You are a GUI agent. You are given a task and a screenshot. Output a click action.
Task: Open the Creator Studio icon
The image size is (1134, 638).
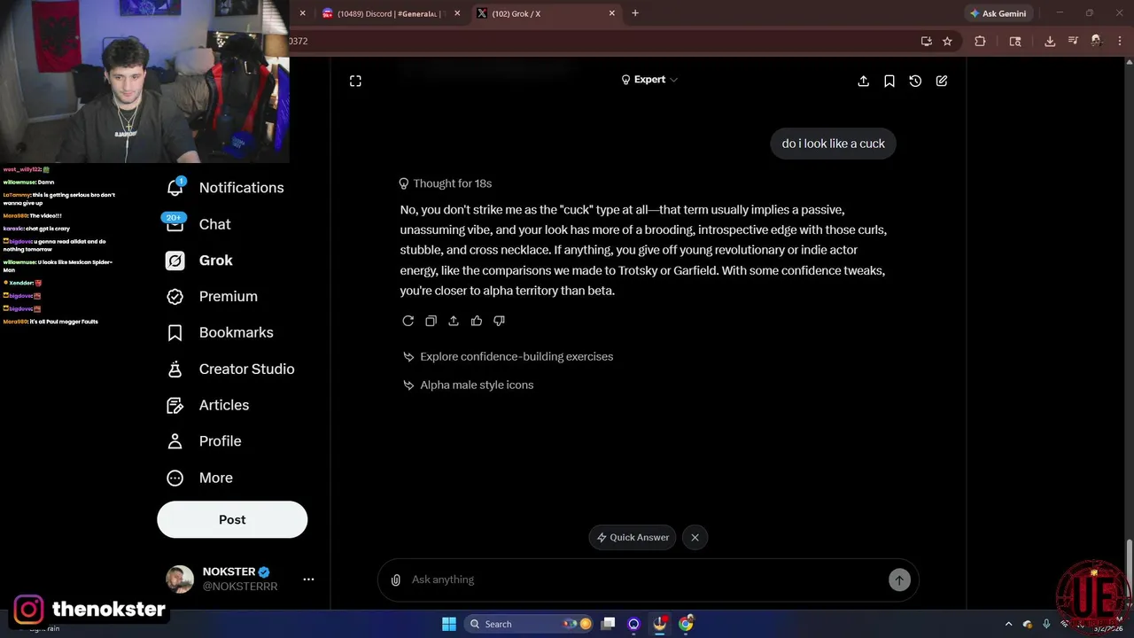pyautogui.click(x=175, y=370)
